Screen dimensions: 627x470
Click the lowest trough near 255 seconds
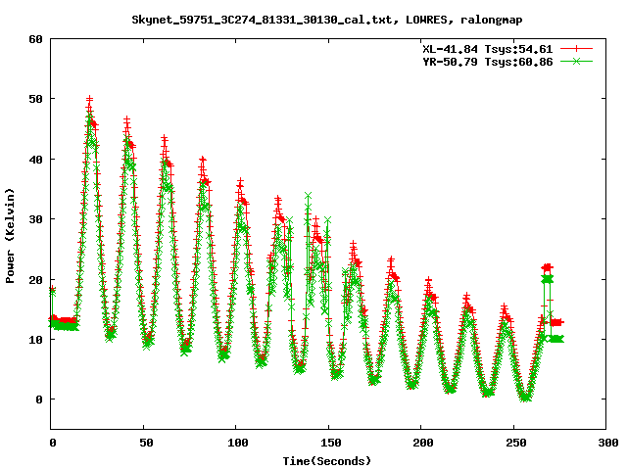pos(525,398)
